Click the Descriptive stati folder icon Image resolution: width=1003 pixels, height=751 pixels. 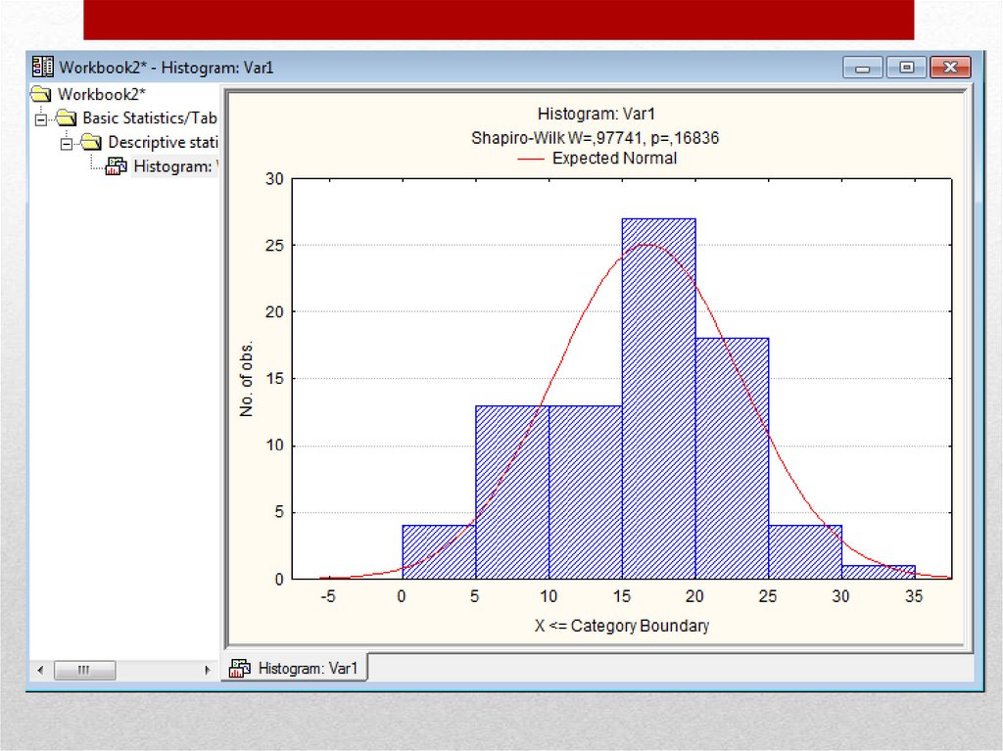coord(92,142)
